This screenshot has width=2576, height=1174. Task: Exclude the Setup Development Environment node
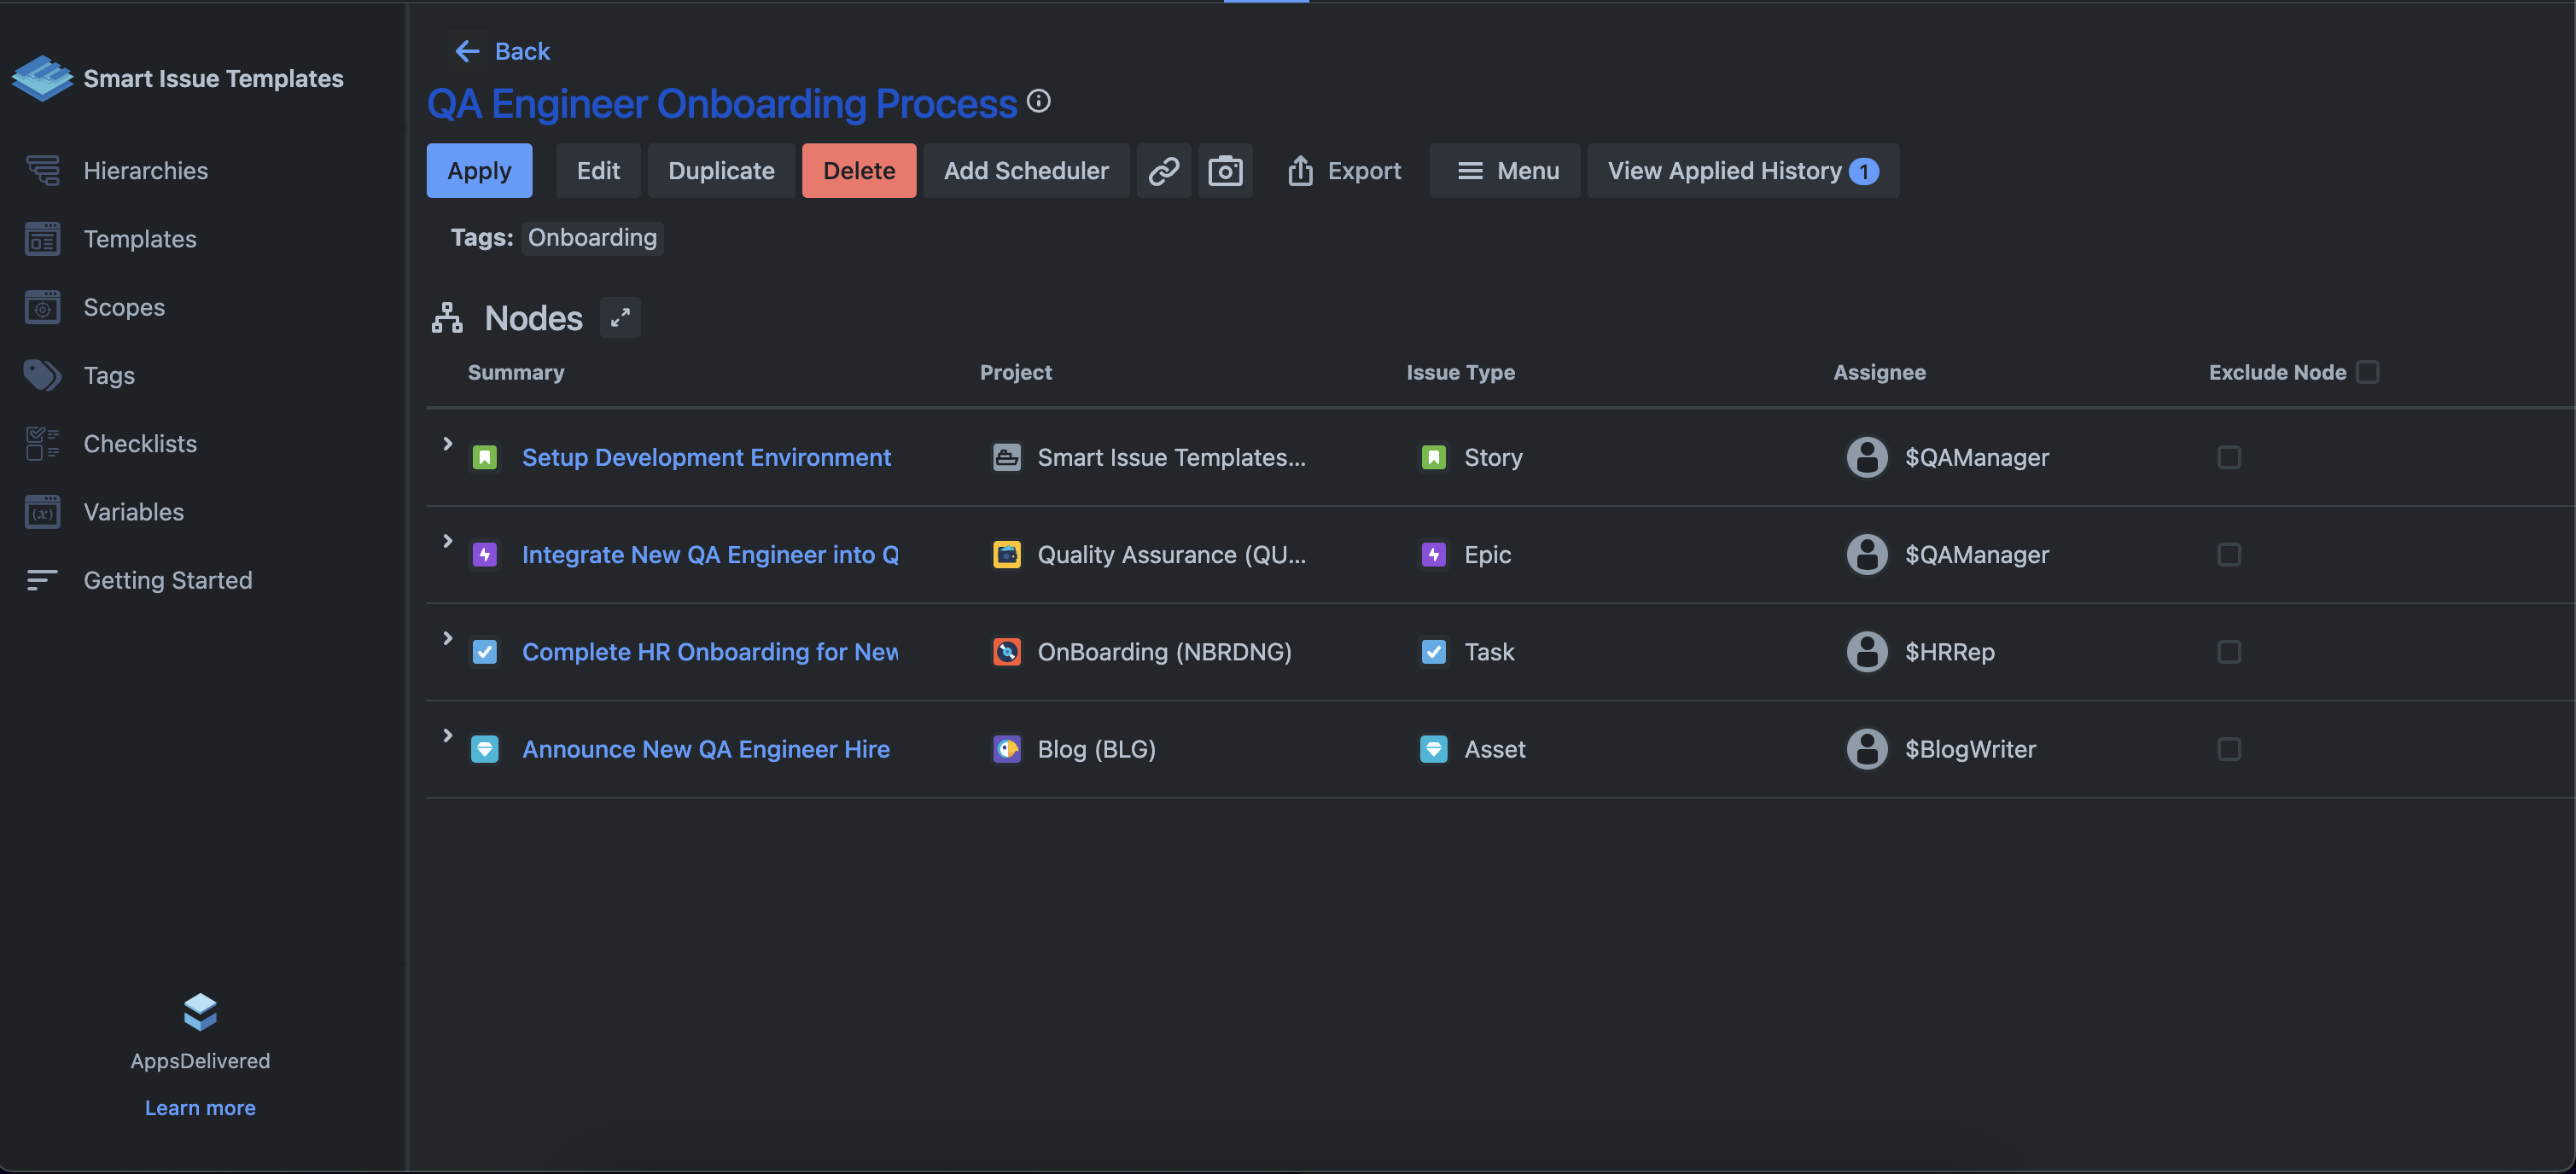(x=2228, y=457)
